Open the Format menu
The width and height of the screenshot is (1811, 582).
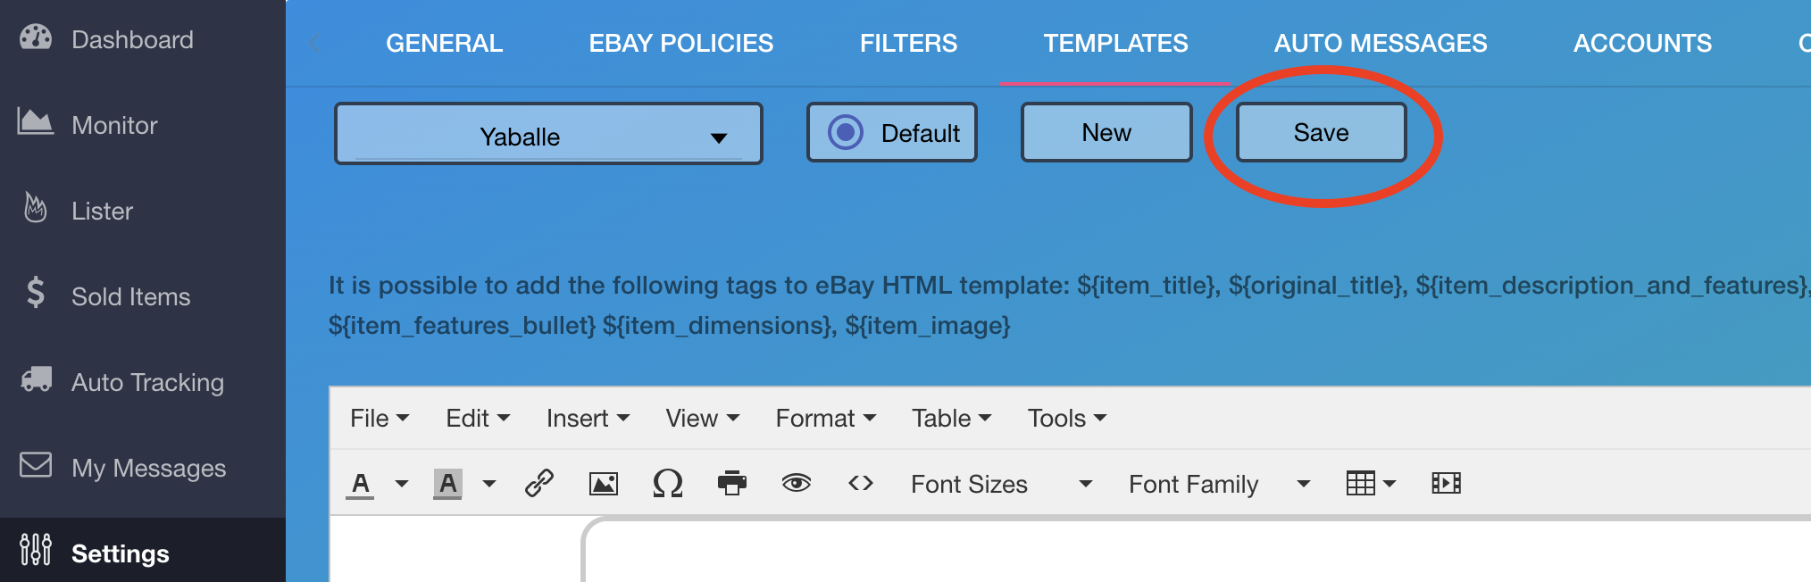point(825,418)
